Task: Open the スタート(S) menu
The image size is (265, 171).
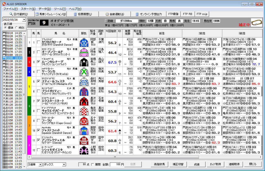Action: (x=28, y=9)
